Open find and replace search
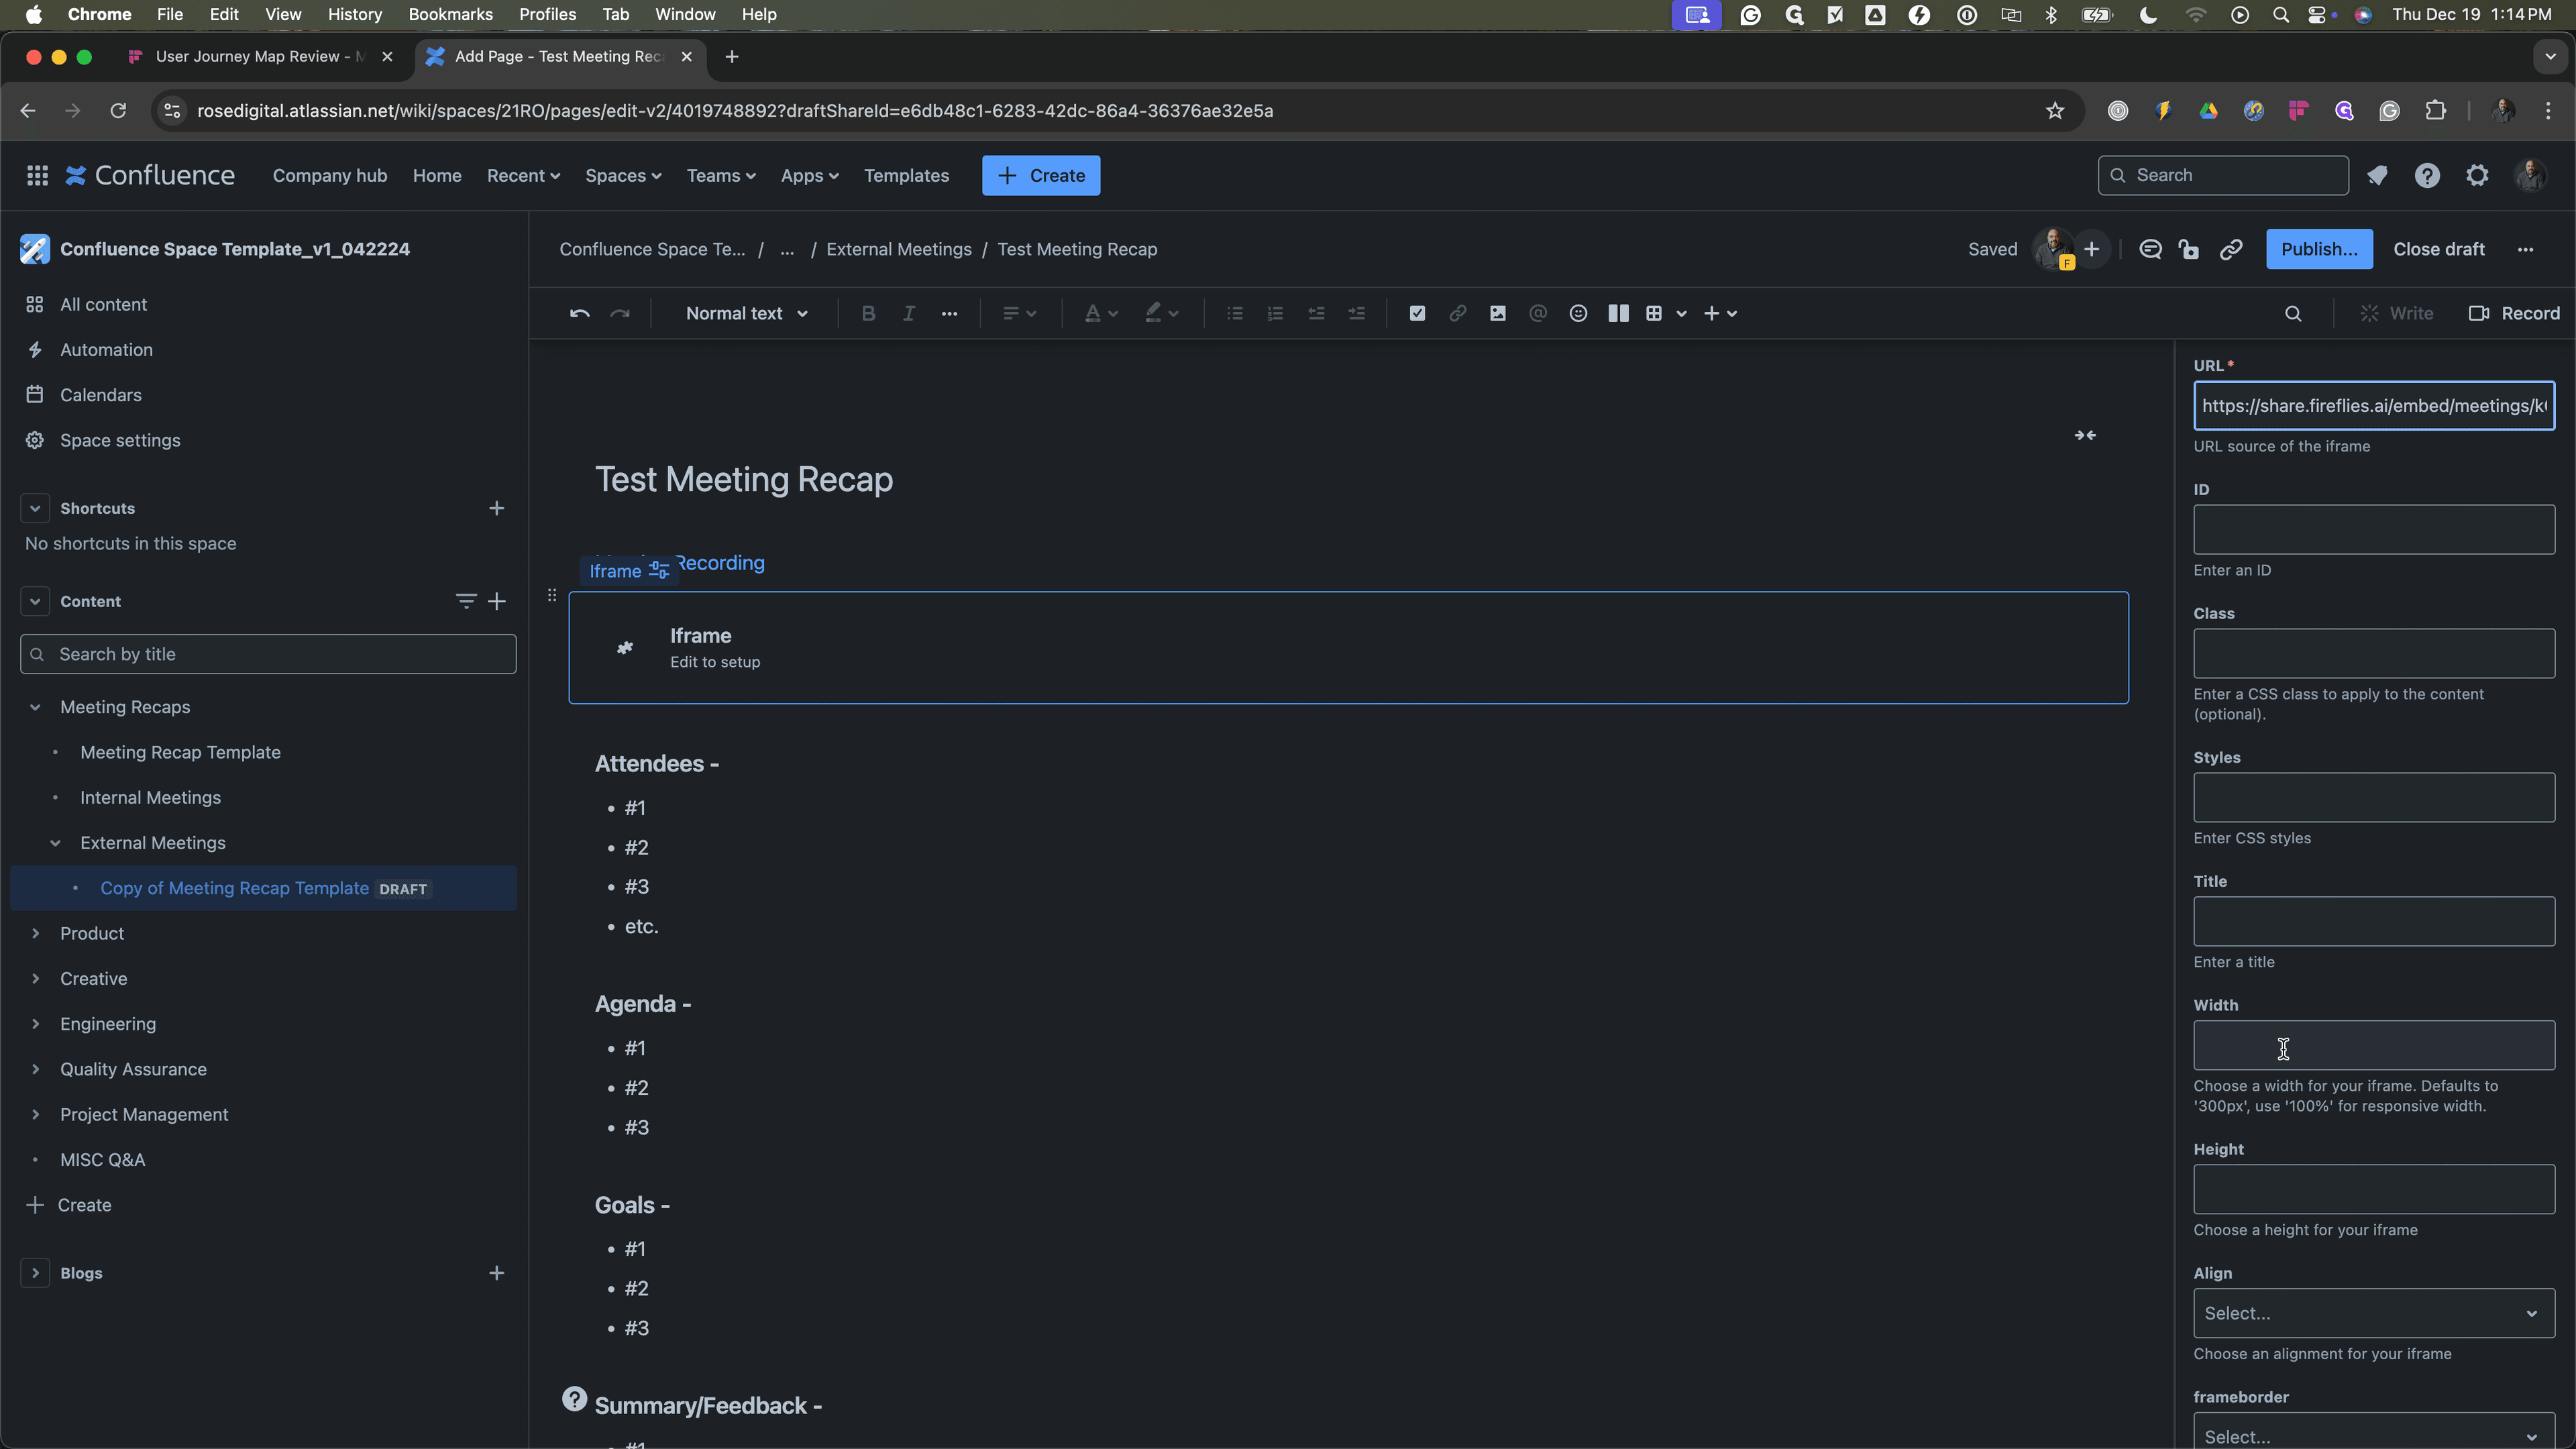Viewport: 2576px width, 1449px height. pyautogui.click(x=2293, y=314)
